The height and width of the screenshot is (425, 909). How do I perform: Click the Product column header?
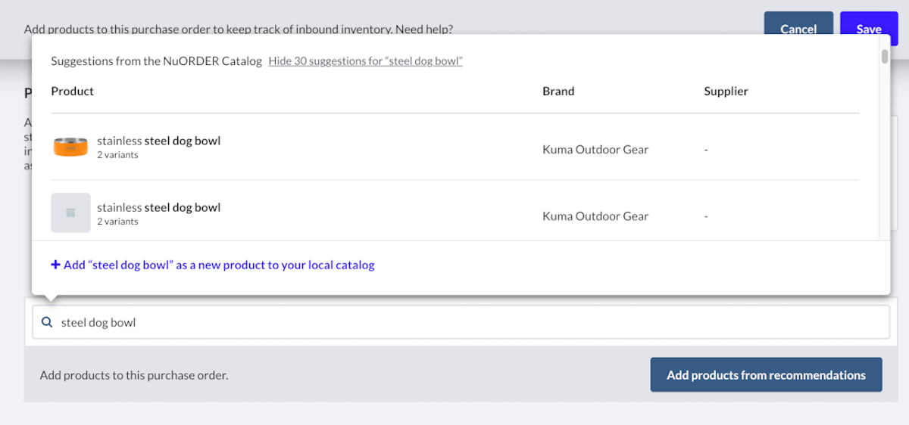(x=73, y=92)
